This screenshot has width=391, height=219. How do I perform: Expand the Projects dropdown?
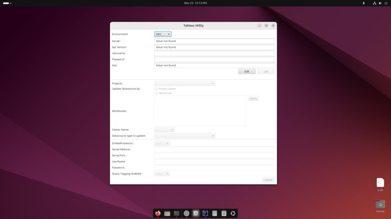(185, 83)
